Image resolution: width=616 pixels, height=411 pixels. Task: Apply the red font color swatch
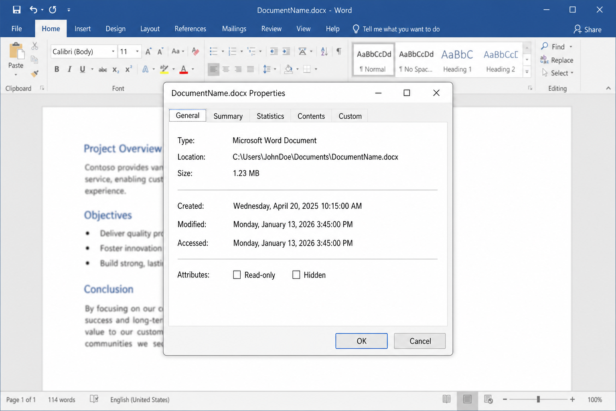coord(184,69)
